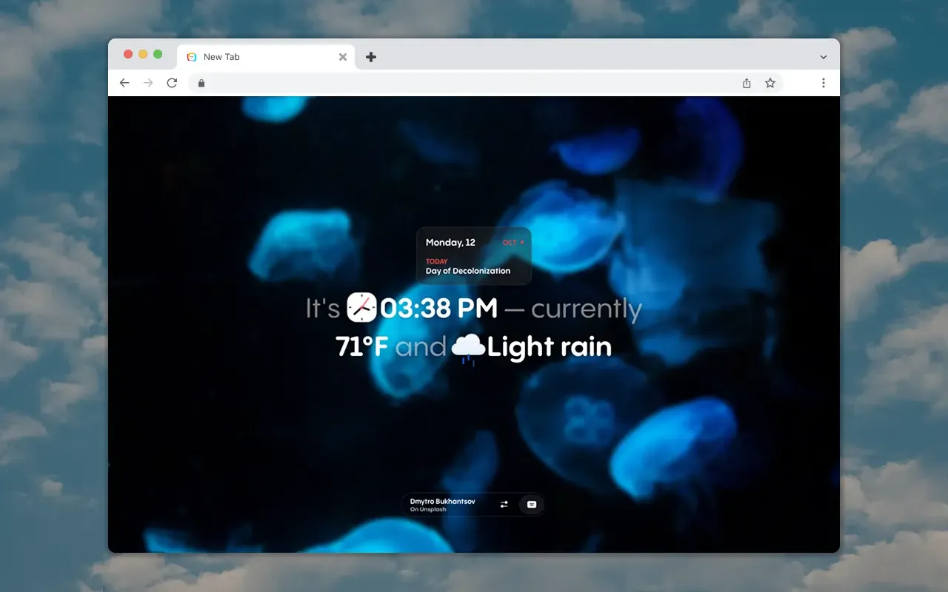The width and height of the screenshot is (948, 592).
Task: Click the analog clock icon
Action: (x=362, y=307)
